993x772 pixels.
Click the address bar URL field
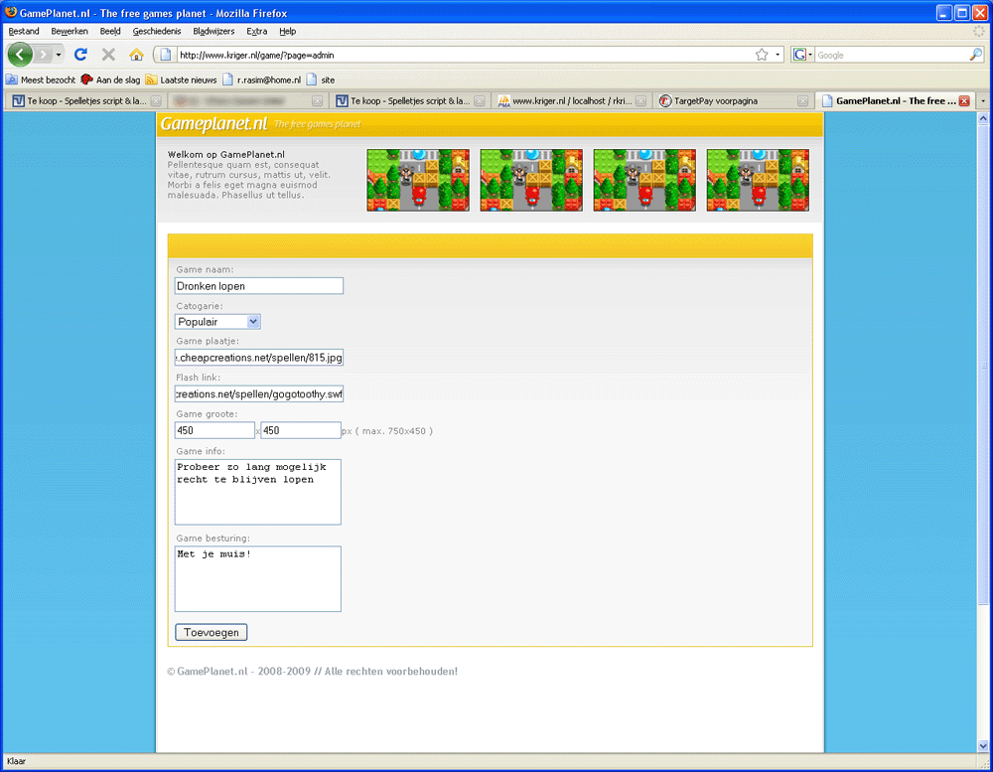coord(466,56)
